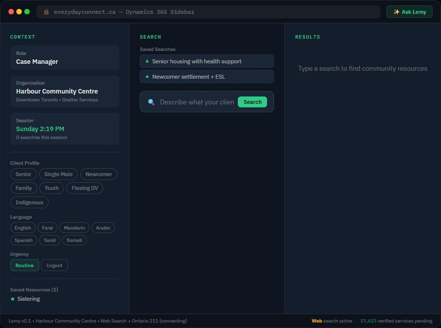Click "17,423 verified services pending" status
The width and height of the screenshot is (441, 328).
(396, 321)
